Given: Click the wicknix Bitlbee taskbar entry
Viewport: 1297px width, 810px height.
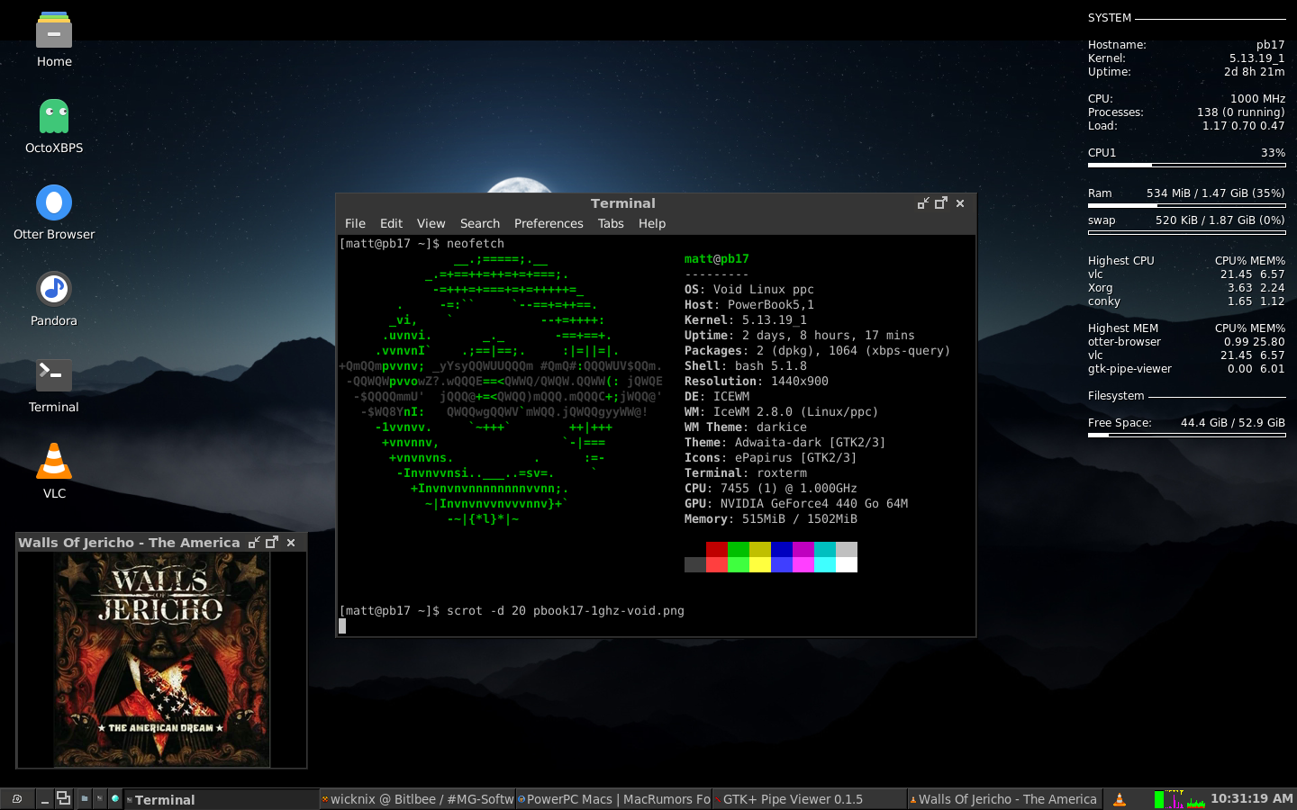Looking at the screenshot, I should [x=418, y=799].
